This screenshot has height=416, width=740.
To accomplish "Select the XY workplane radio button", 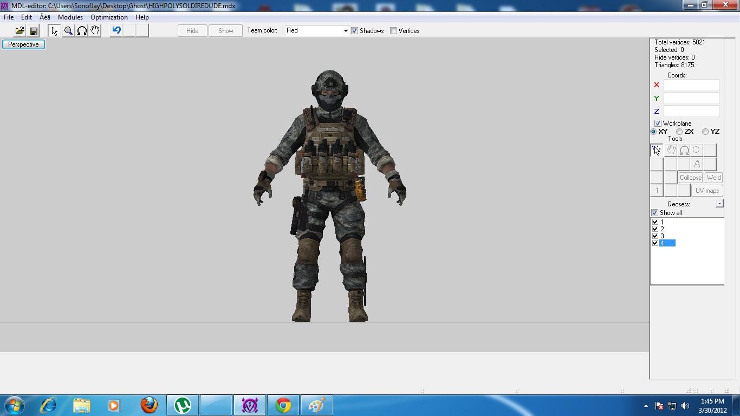I will tap(653, 132).
